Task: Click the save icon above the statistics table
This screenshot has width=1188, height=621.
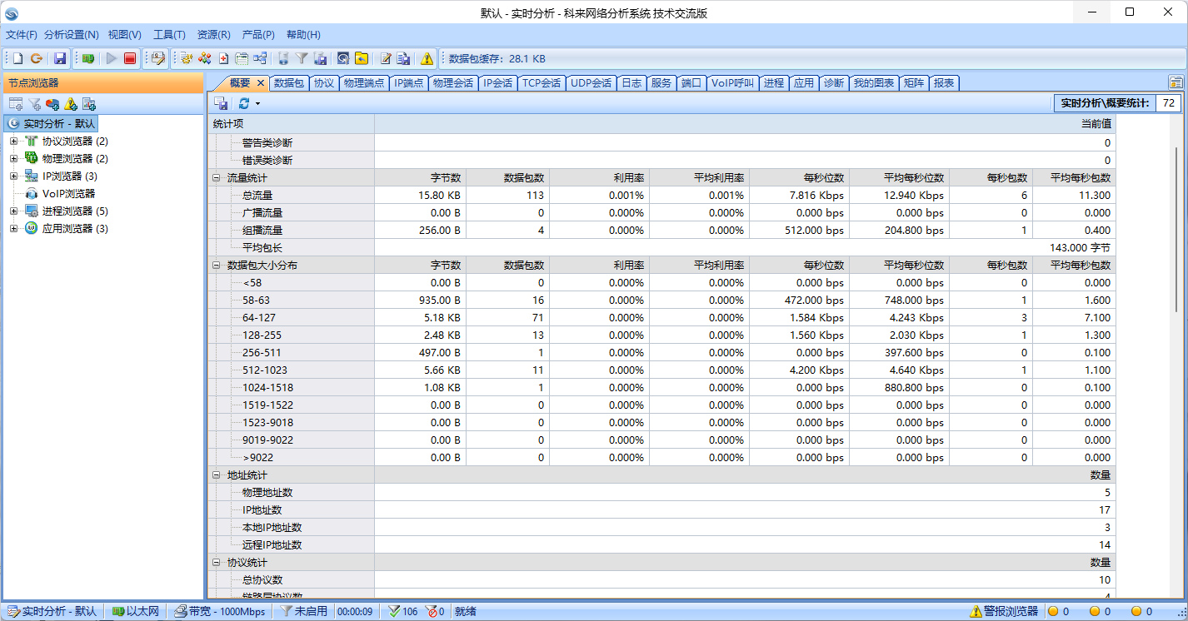Action: [222, 103]
